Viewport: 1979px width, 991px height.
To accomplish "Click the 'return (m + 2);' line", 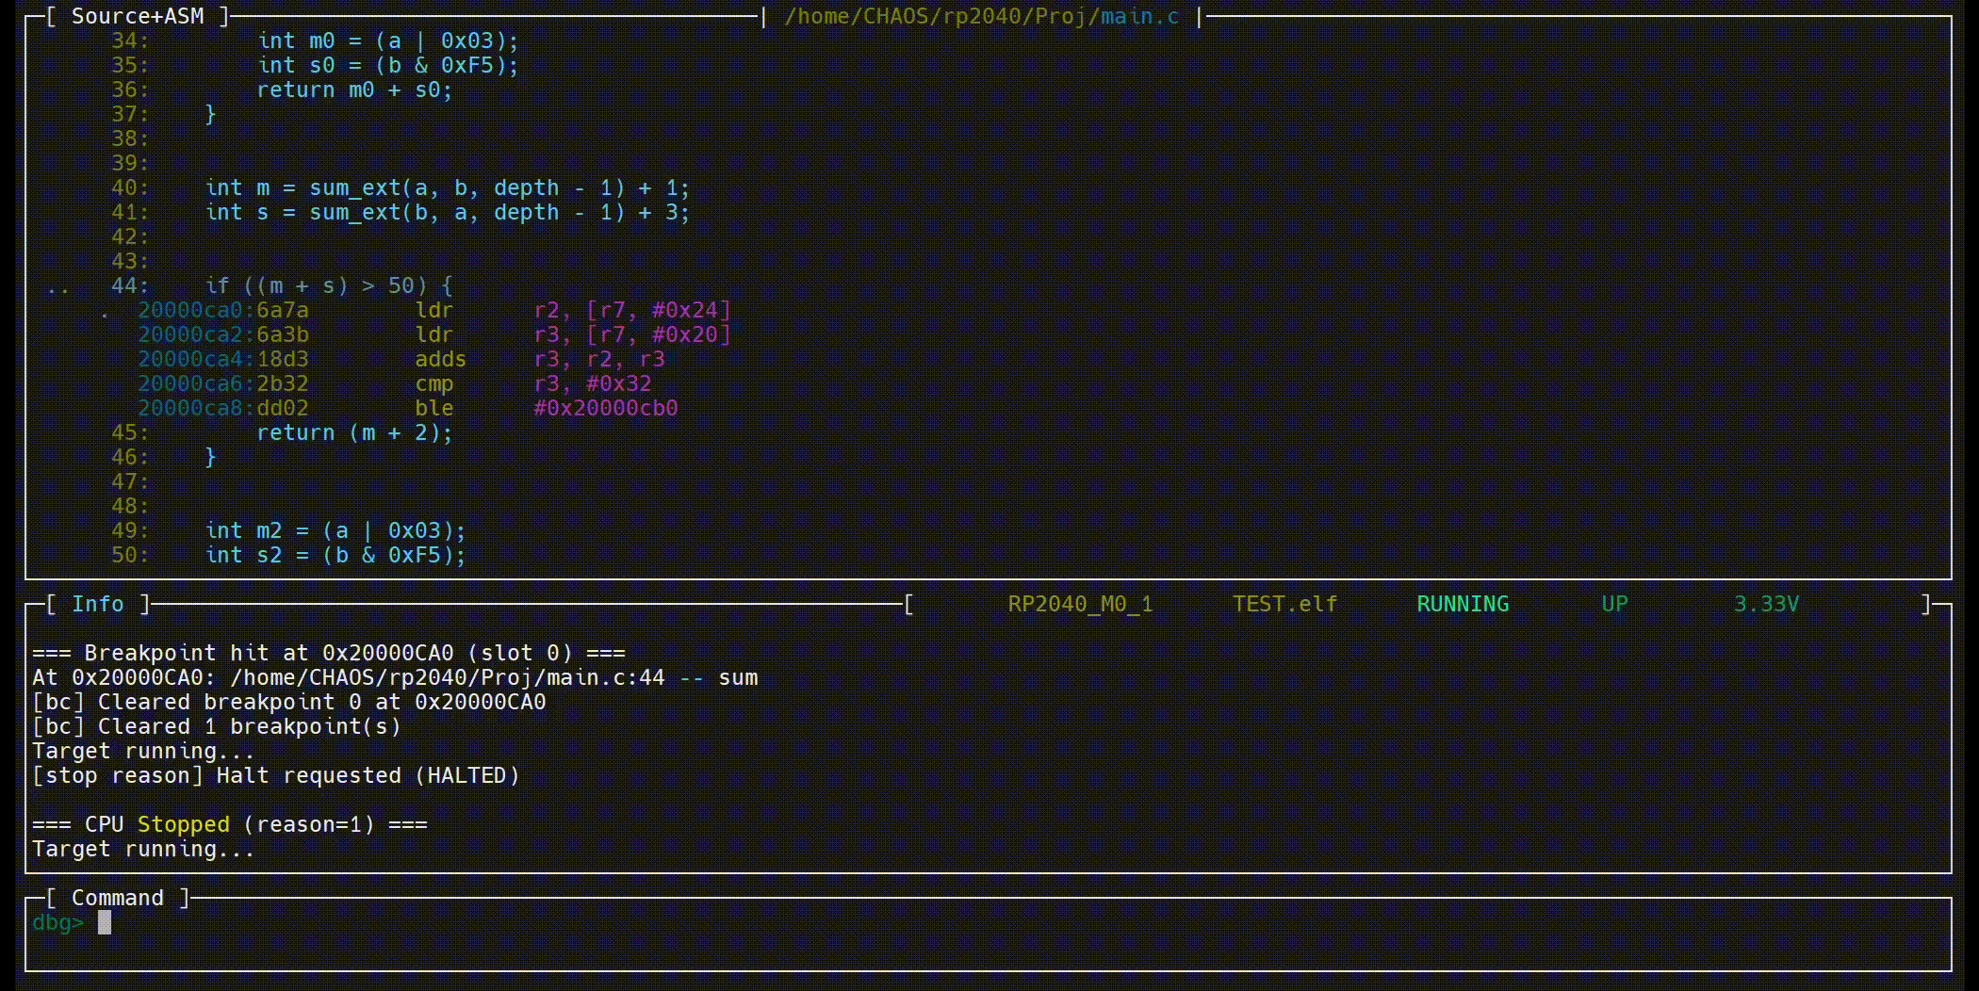I will pyautogui.click(x=354, y=432).
